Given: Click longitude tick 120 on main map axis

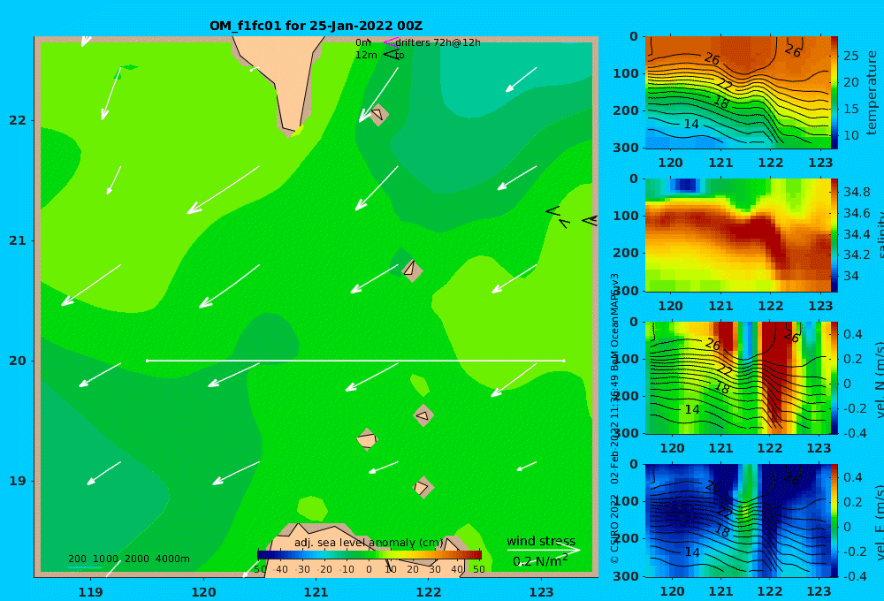Looking at the screenshot, I should pos(203,592).
